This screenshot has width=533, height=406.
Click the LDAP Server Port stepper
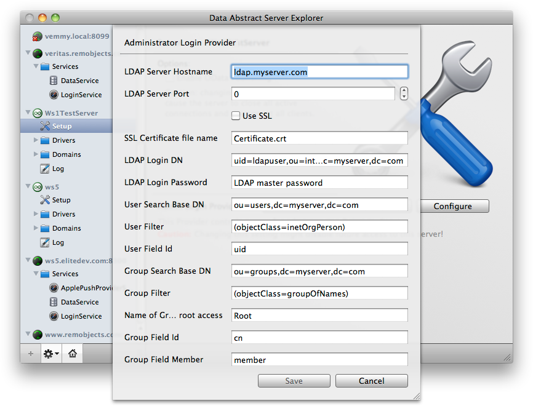point(404,94)
